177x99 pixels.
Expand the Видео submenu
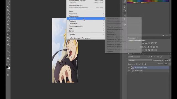tap(86, 11)
